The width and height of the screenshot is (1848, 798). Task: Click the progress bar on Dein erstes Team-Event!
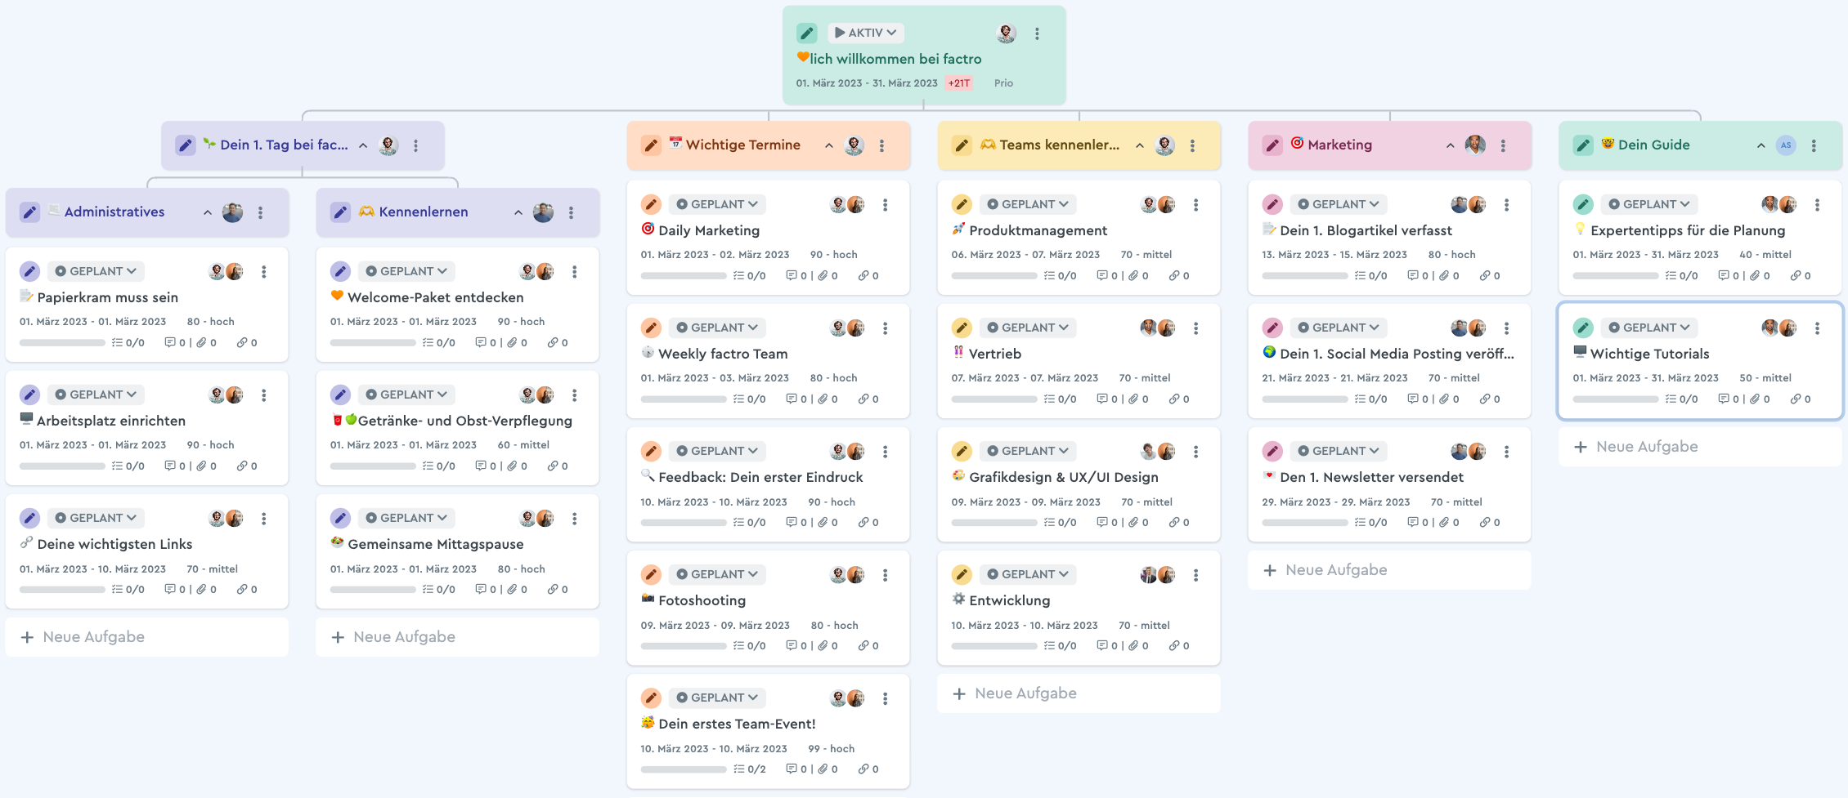[684, 769]
